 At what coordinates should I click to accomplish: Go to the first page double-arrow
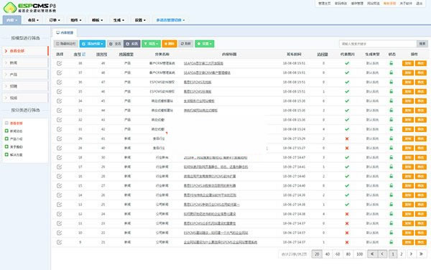[372, 254]
